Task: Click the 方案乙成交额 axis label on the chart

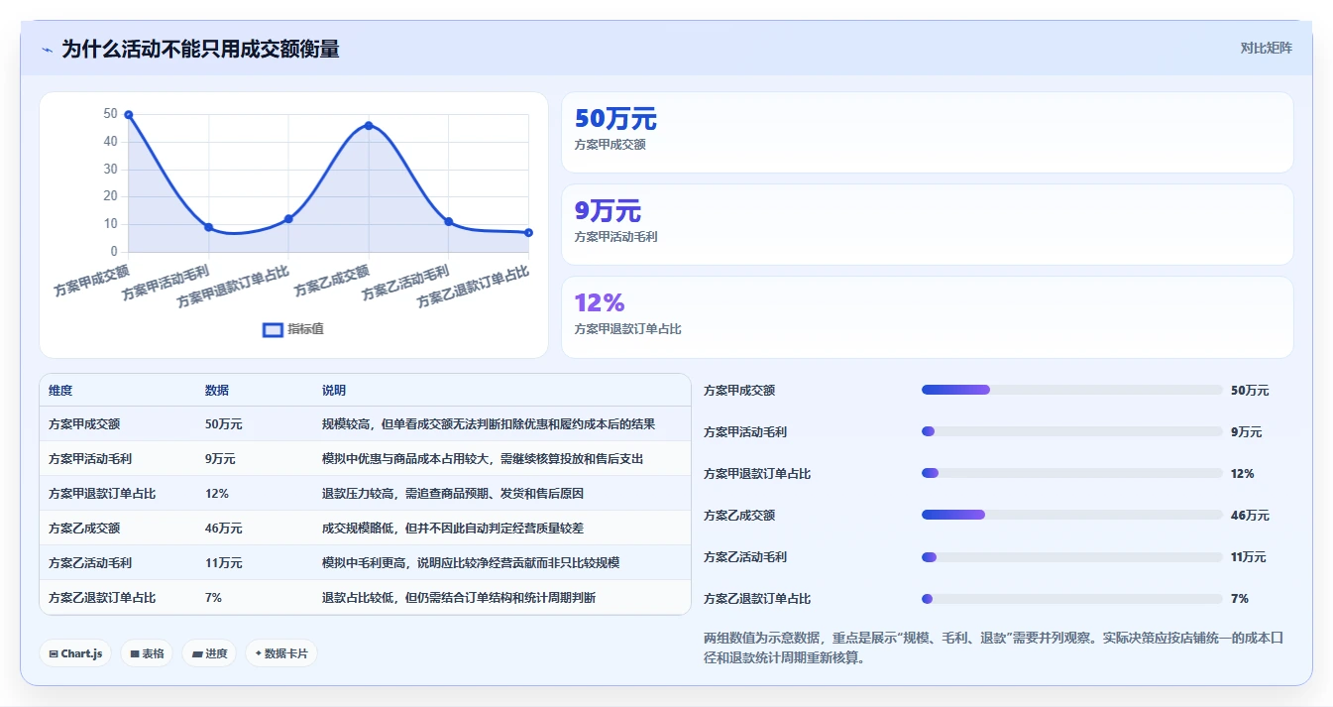Action: [332, 281]
